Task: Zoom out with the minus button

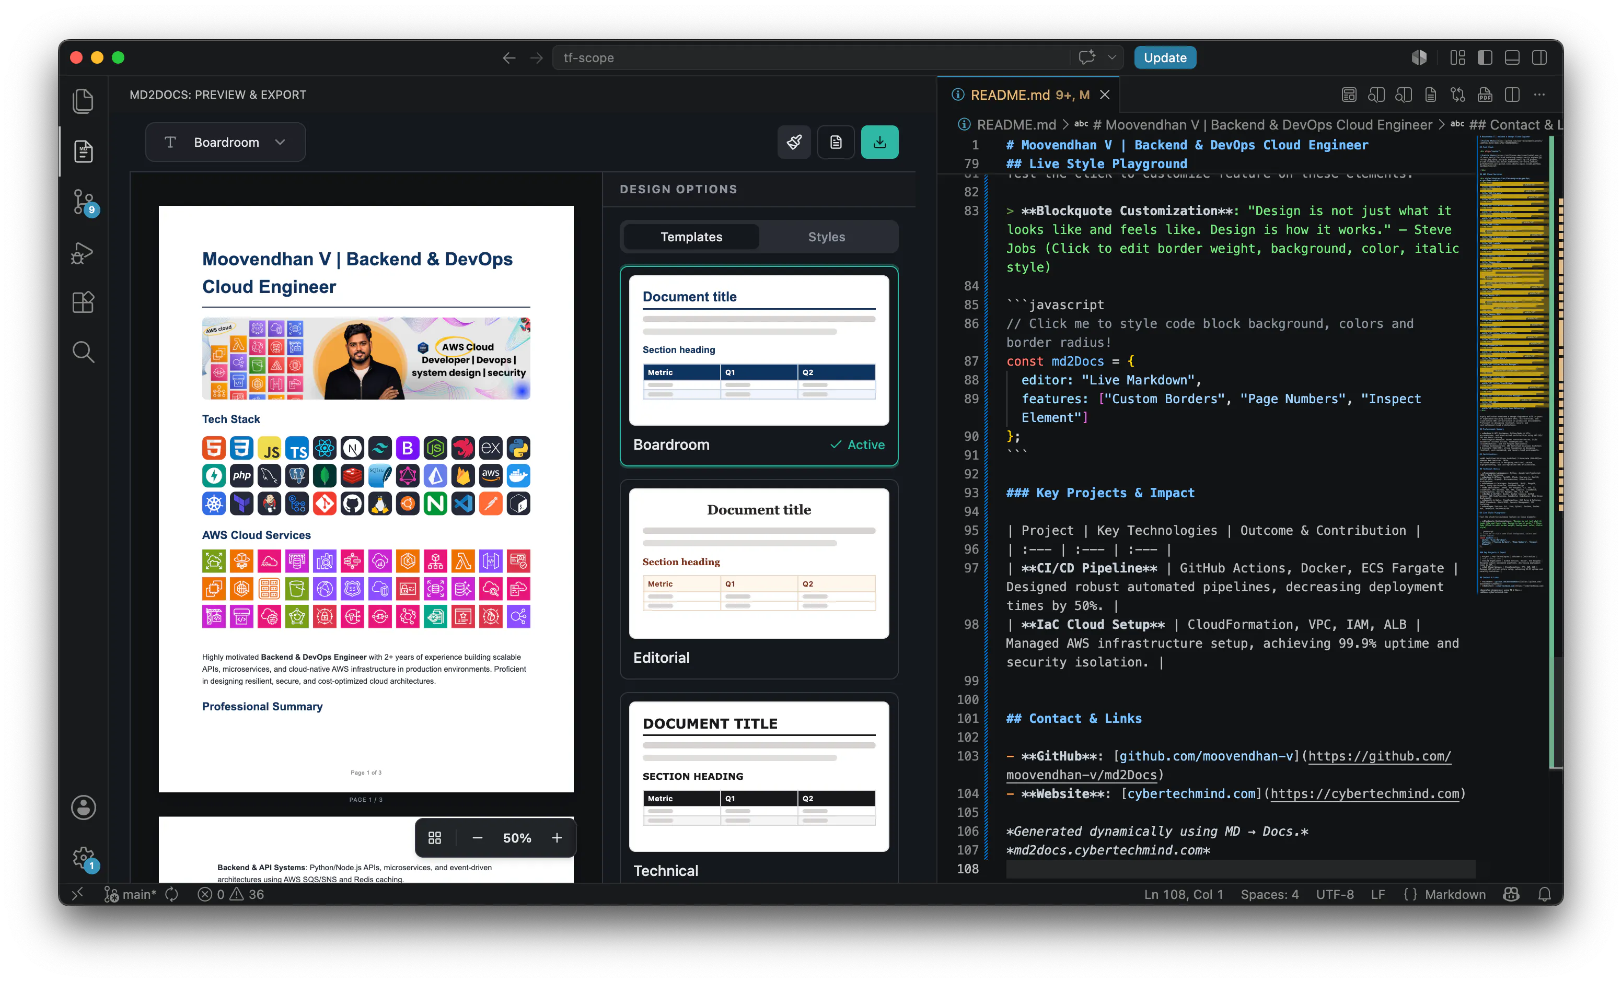Action: pos(478,838)
